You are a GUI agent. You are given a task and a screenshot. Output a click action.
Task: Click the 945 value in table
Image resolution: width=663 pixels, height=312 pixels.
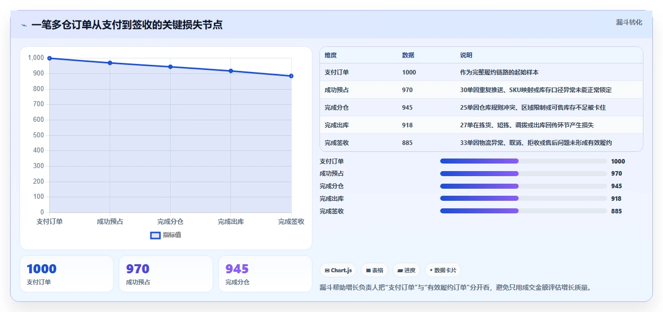click(407, 108)
